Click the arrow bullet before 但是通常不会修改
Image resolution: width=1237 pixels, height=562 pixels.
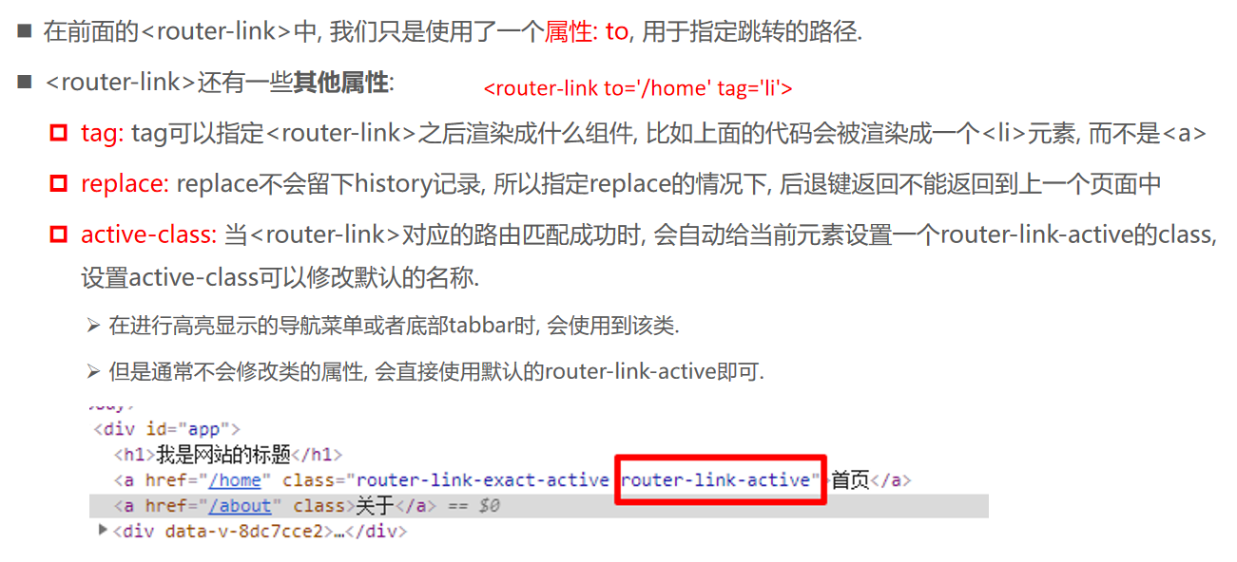(93, 371)
